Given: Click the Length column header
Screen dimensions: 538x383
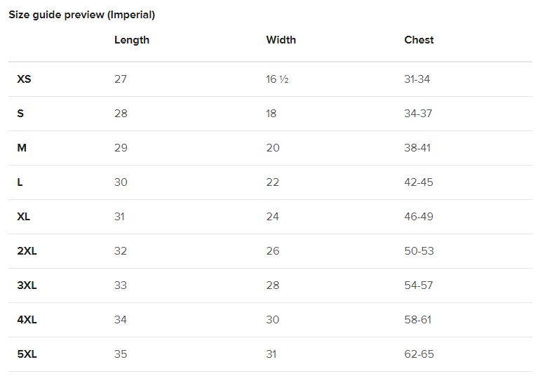Looking at the screenshot, I should [x=132, y=40].
